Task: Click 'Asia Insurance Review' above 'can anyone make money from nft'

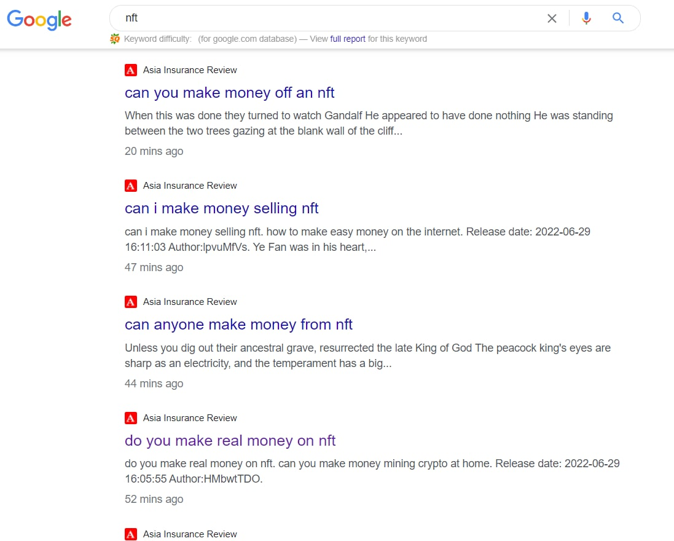Action: 190,301
